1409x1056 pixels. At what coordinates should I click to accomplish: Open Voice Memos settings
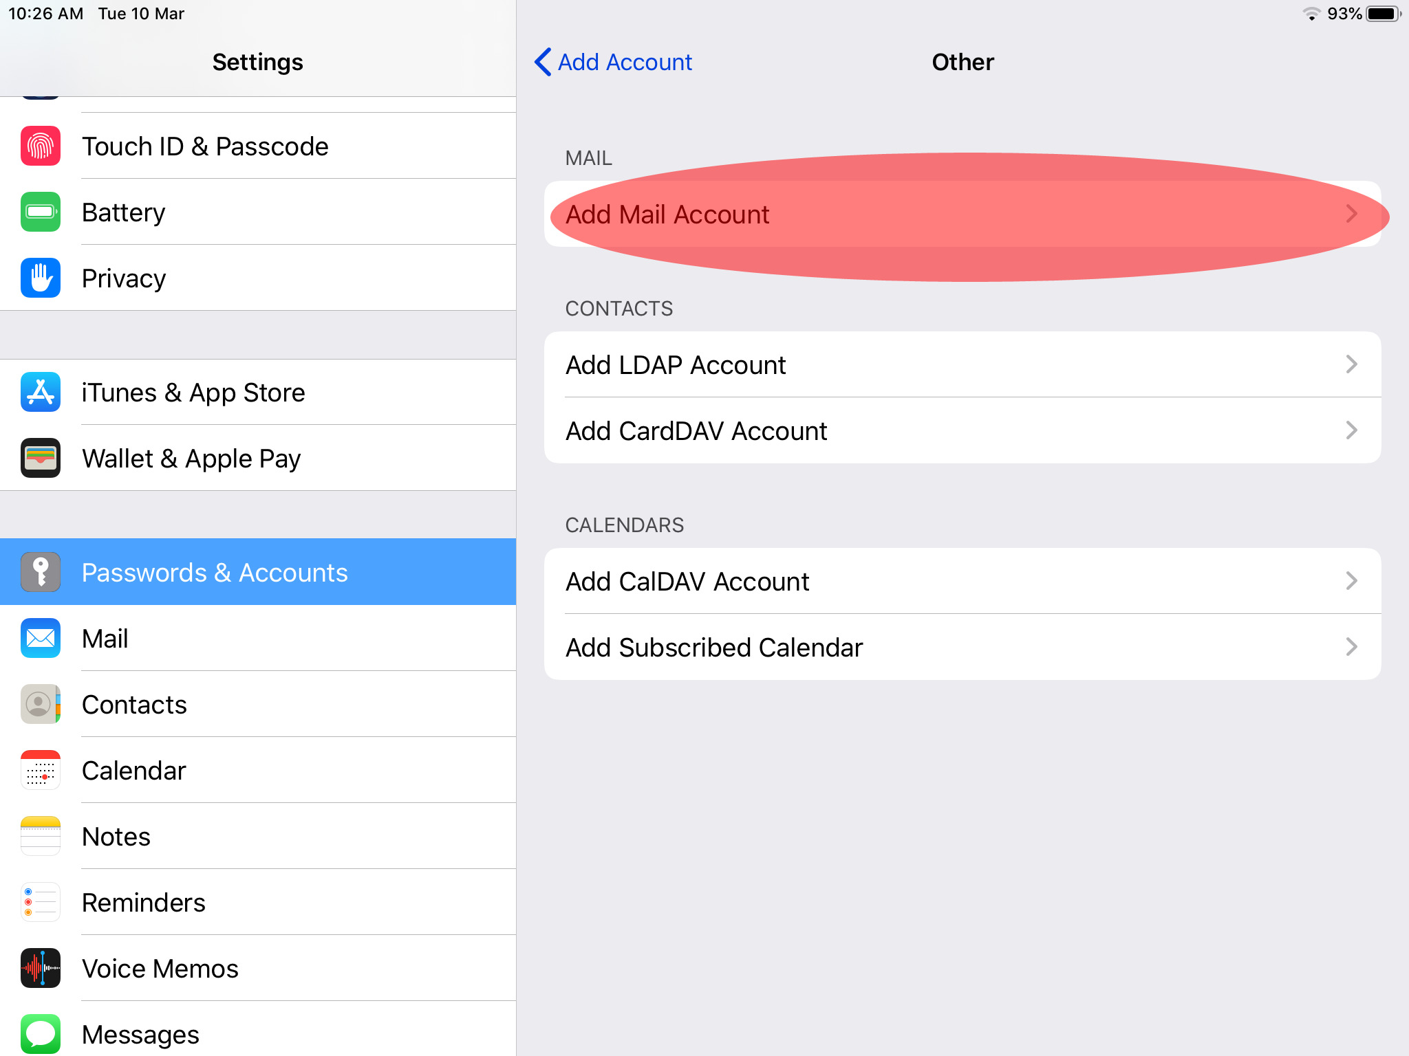click(x=258, y=968)
